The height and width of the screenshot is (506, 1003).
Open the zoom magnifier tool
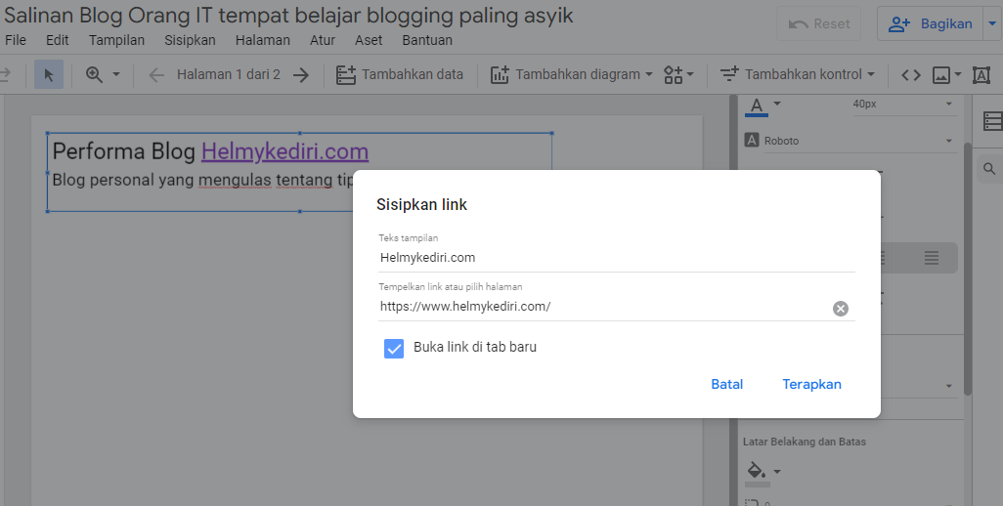pos(94,75)
